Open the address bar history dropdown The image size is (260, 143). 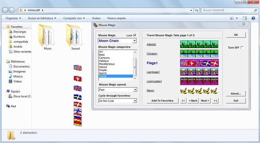tap(191, 10)
